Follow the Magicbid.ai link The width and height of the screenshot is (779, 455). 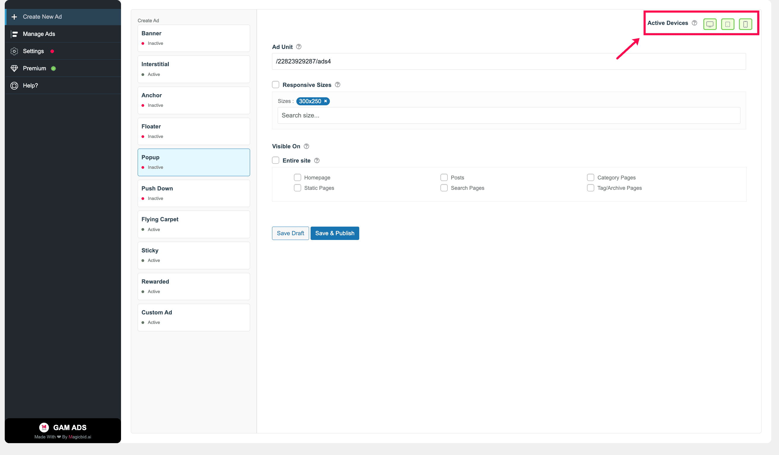click(80, 437)
